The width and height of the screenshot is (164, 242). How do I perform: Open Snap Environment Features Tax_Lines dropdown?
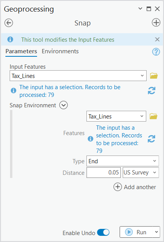[116, 116]
